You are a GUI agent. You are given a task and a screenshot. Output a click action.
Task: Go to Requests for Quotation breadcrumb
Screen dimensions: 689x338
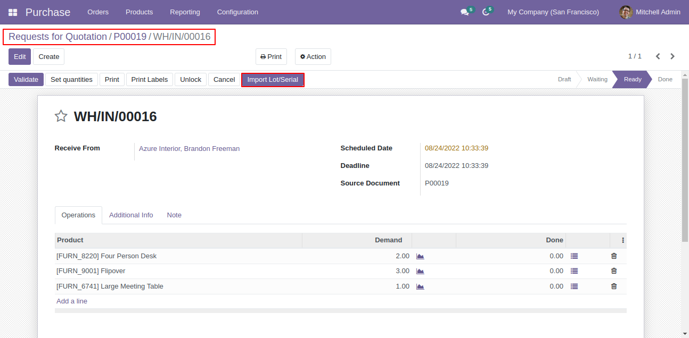click(58, 37)
